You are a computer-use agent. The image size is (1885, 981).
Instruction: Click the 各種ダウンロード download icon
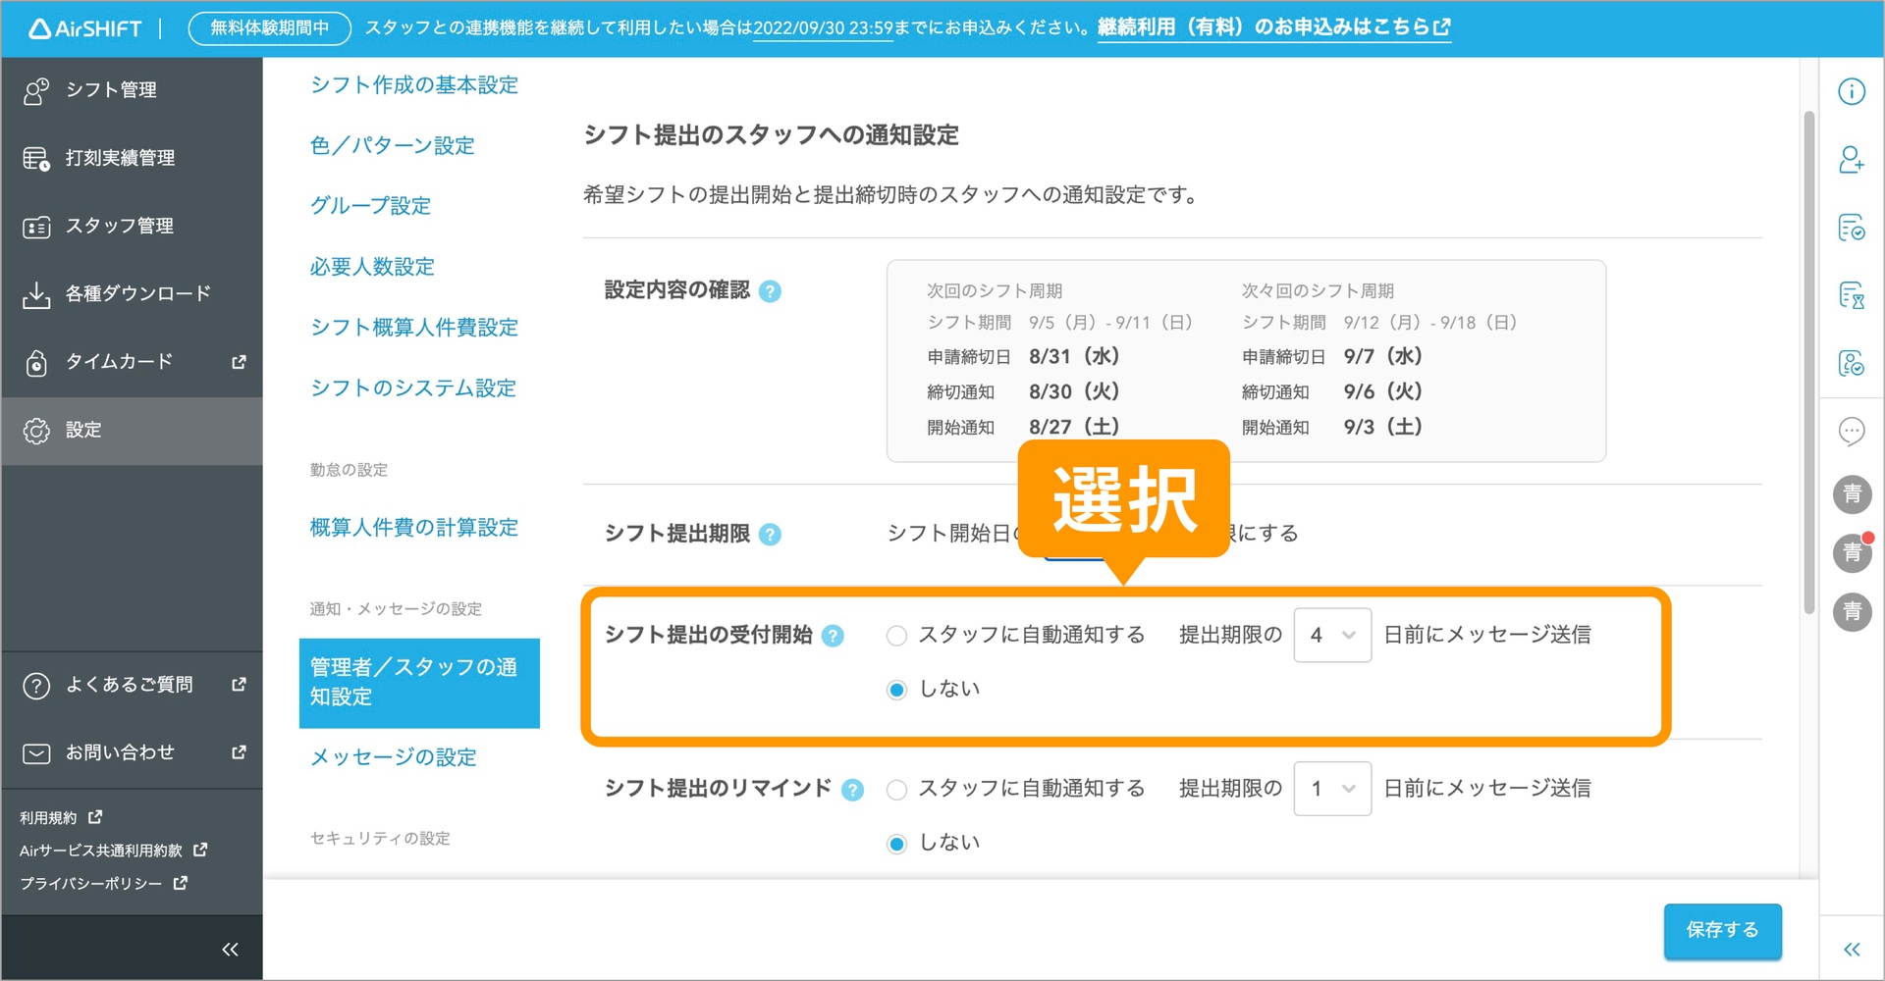tap(36, 292)
